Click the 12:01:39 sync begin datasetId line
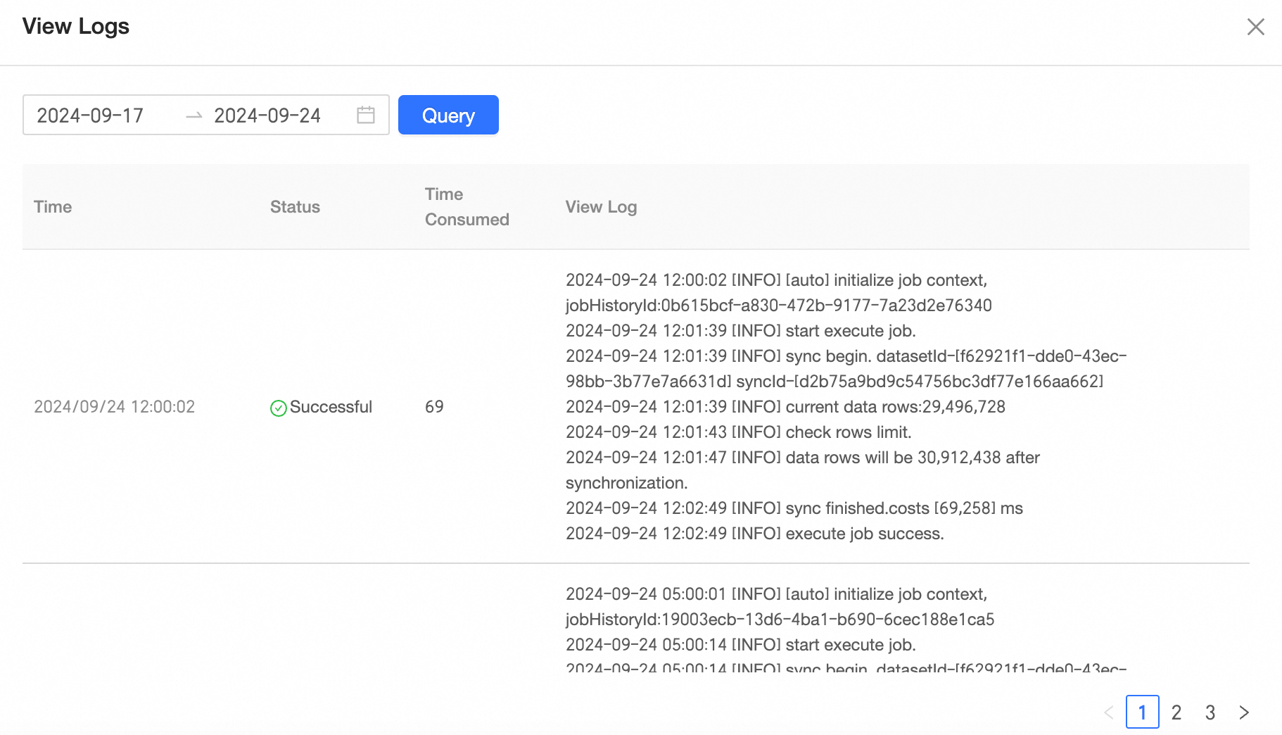Screen dimensions: 1282x735 846,356
